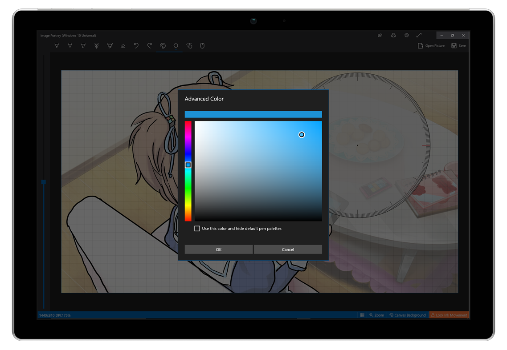Click OK to confirm the color
Screen dimensions: 507x350
coord(218,249)
